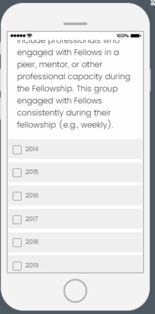Click the "fellowship (e.g., weekly)." text line
Viewport: 155px width, 314px height.
click(65, 125)
